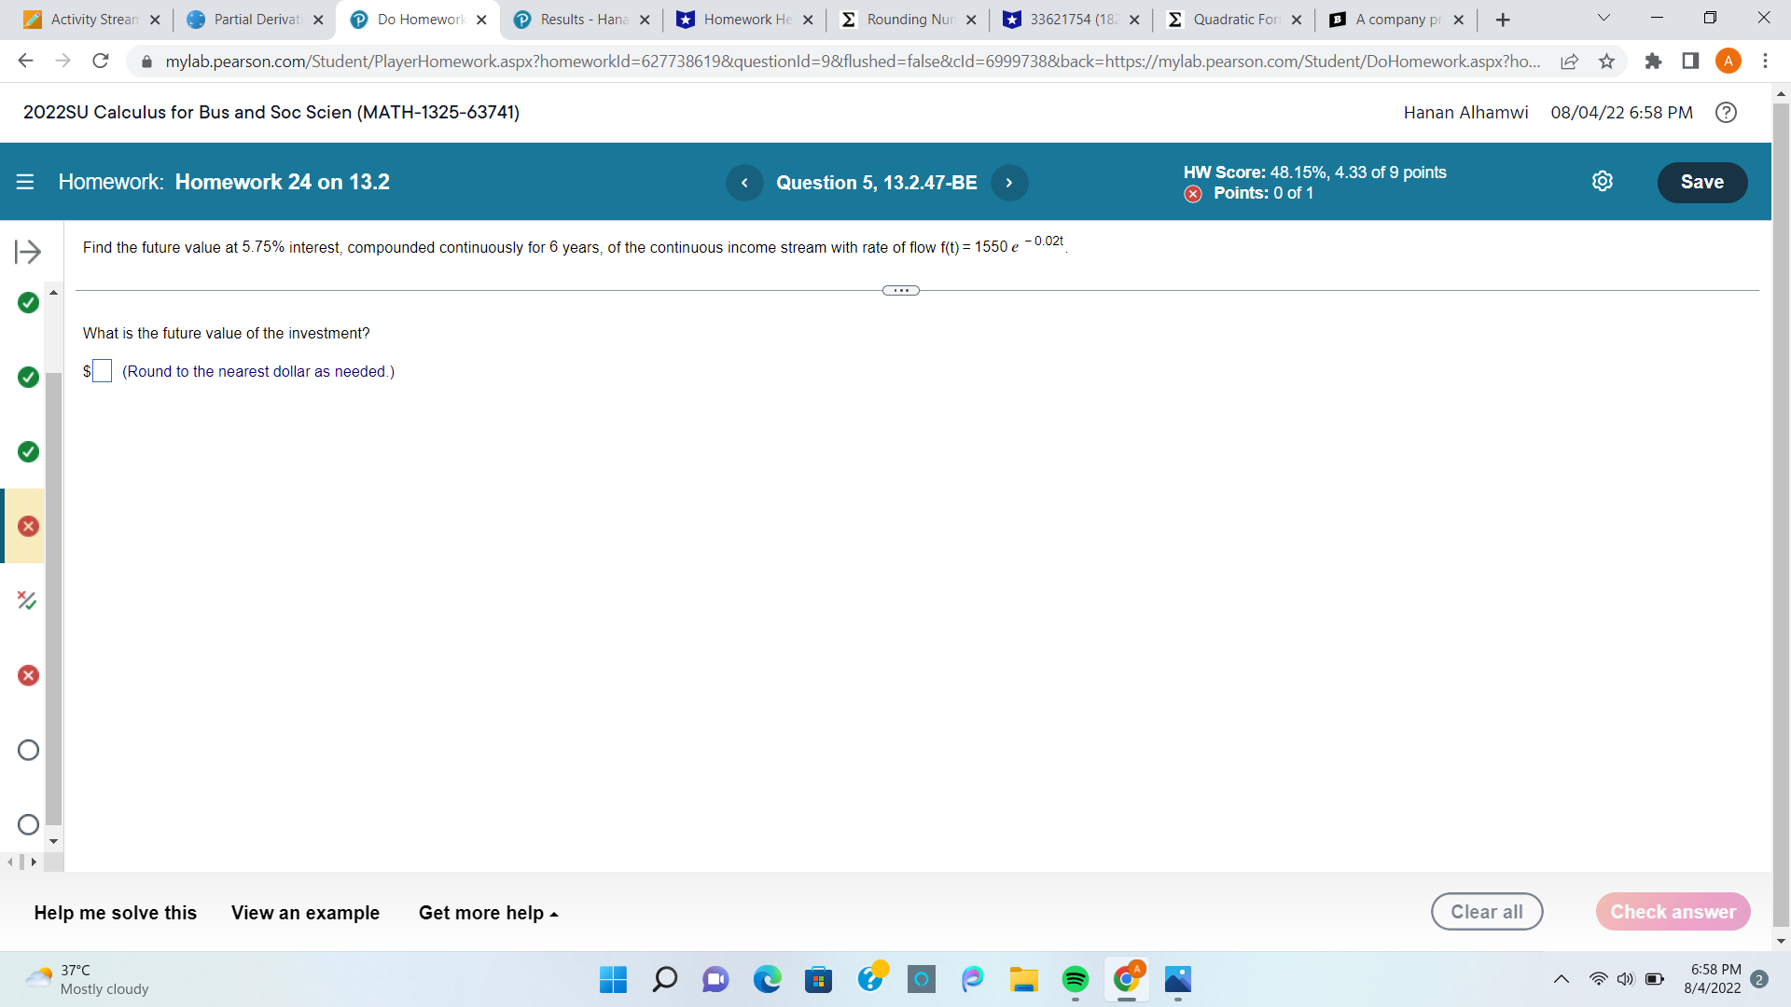Select the first unanswered question circle
This screenshot has height=1007, width=1791.
coord(27,750)
